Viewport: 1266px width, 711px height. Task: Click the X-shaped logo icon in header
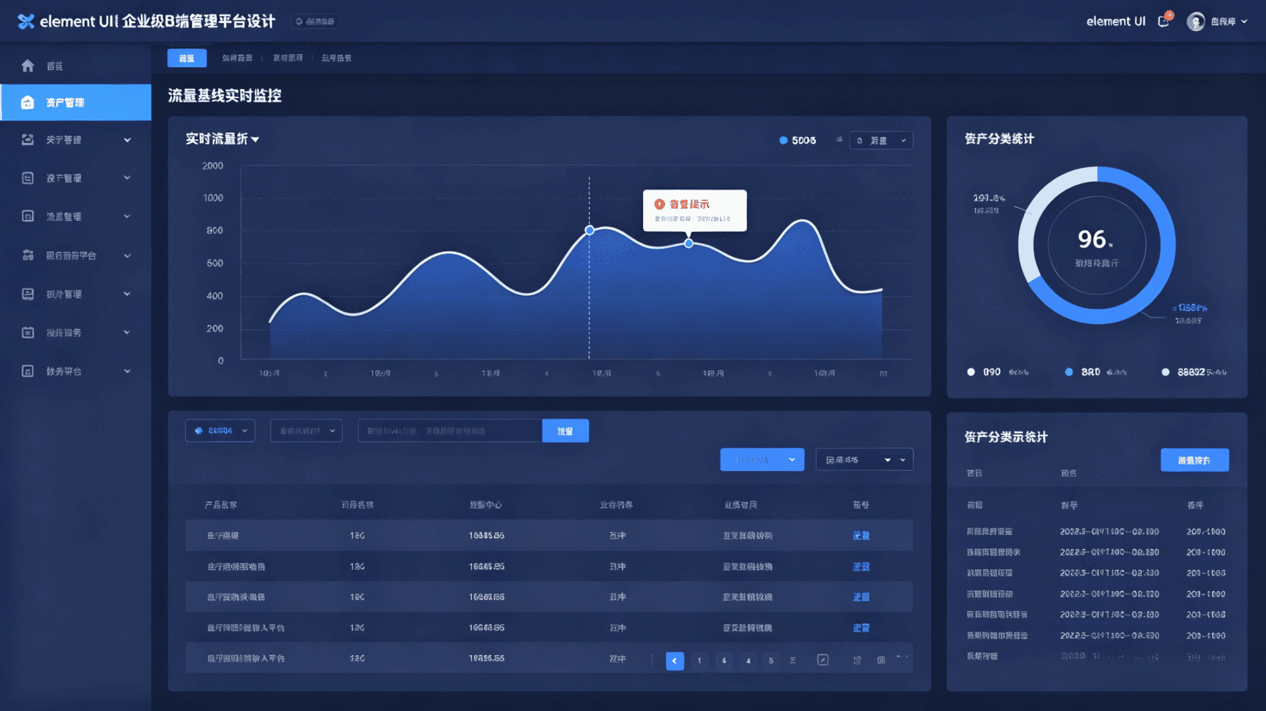pos(26,22)
